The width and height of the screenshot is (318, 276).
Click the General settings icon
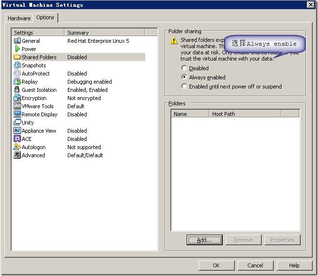17,41
